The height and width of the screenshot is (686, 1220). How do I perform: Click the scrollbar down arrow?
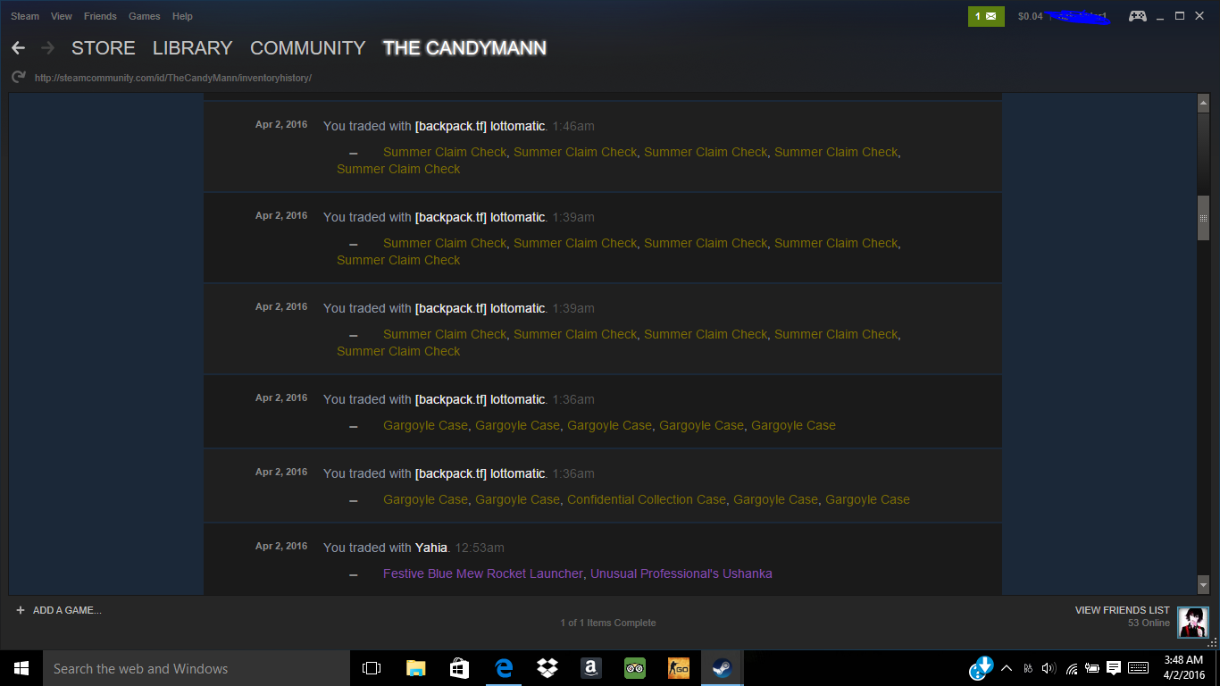click(1203, 585)
